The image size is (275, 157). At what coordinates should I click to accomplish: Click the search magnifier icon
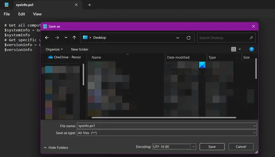(x=251, y=38)
